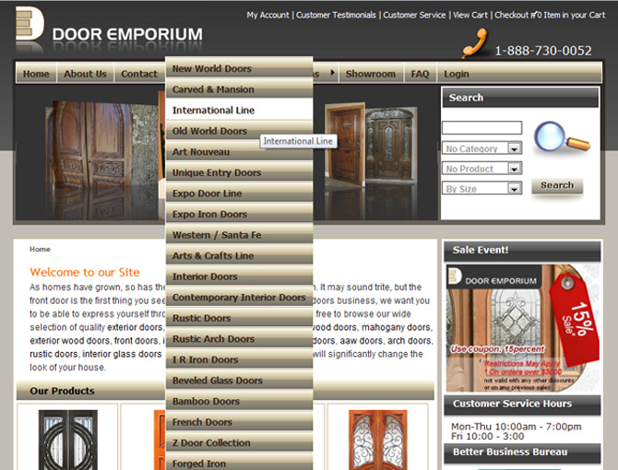Select Old World Doors category

click(x=239, y=131)
